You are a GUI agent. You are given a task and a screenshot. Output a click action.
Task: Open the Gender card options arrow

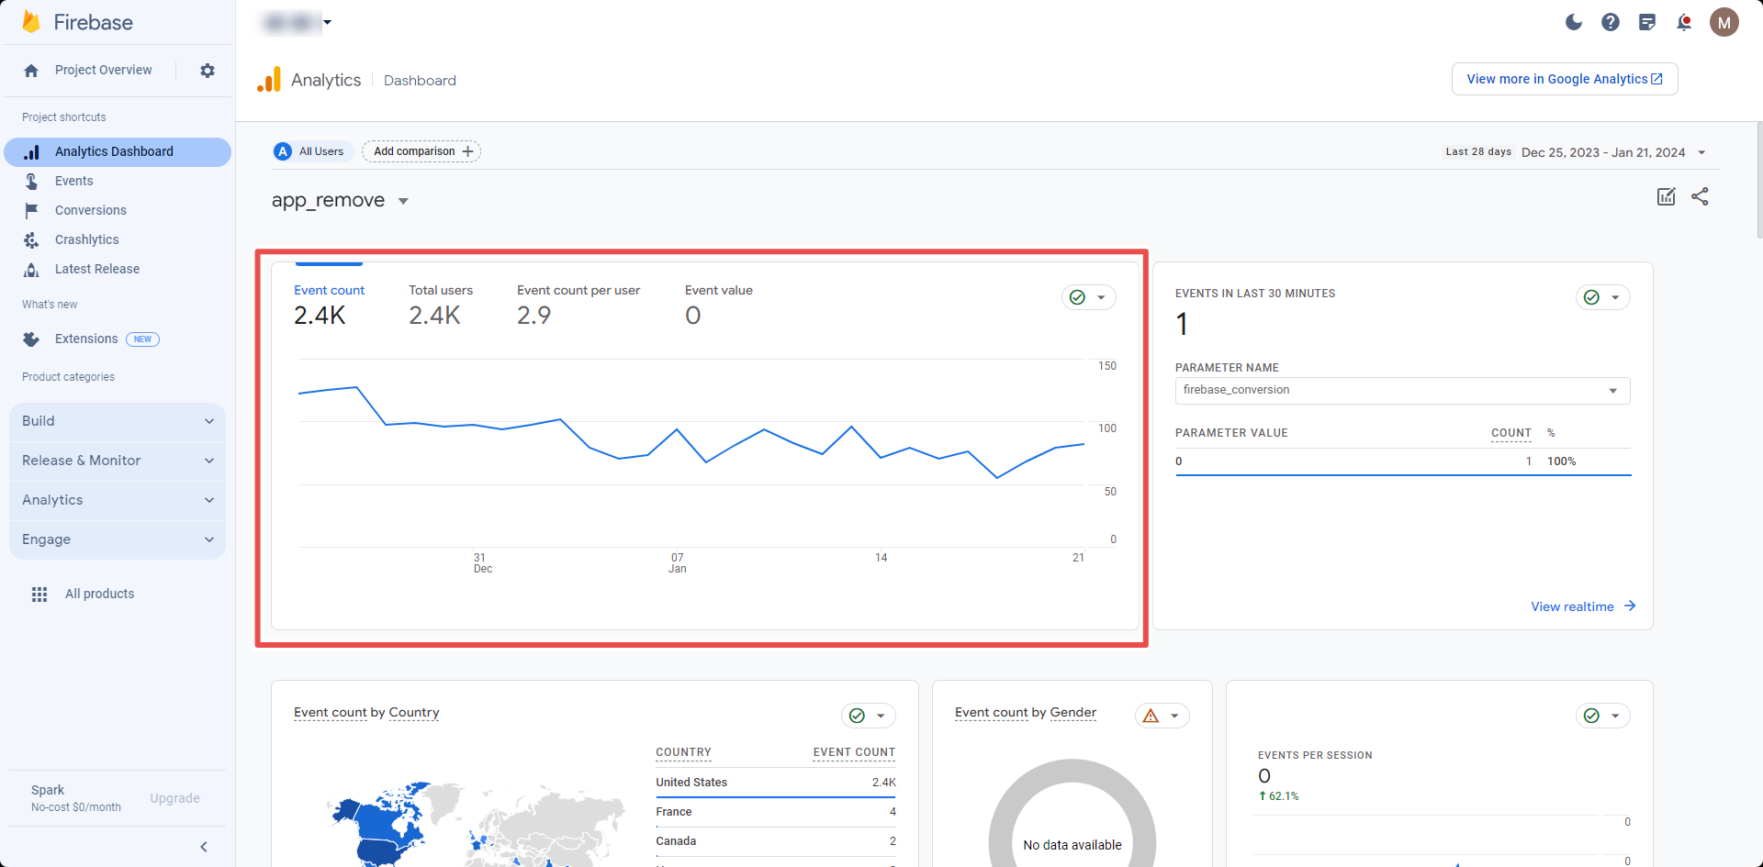1174,716
